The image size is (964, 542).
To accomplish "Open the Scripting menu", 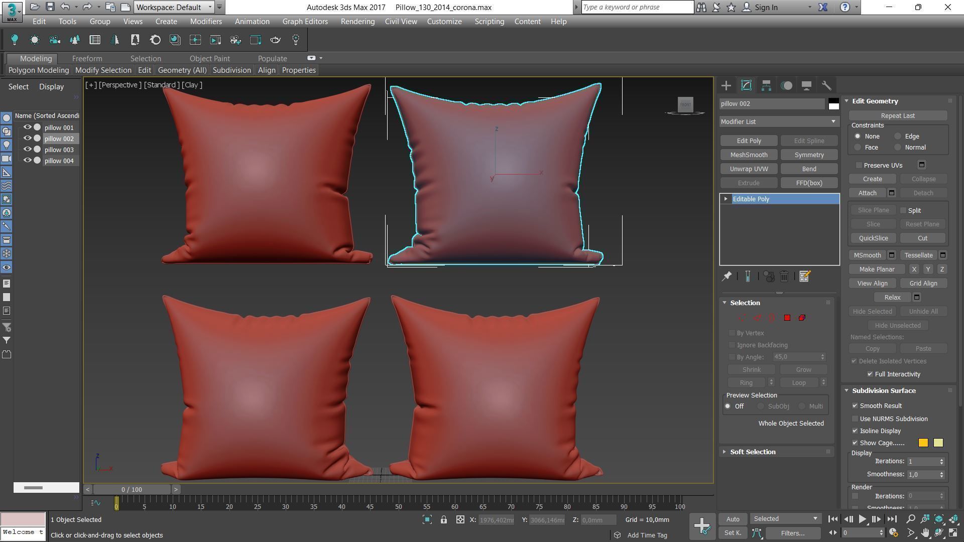I will [489, 22].
